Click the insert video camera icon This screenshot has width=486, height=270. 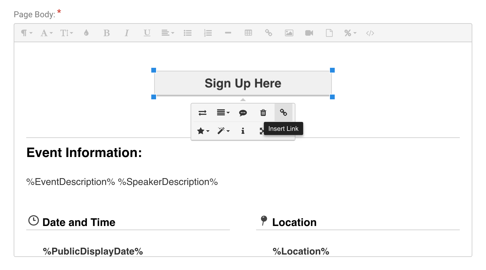click(309, 33)
